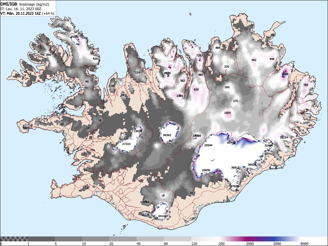Click the snow value '370' on the east coast
This screenshot has width=328, height=246.
tap(305, 123)
